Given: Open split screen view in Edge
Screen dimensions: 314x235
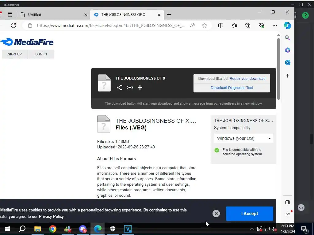Looking at the screenshot, I should (x=220, y=25).
